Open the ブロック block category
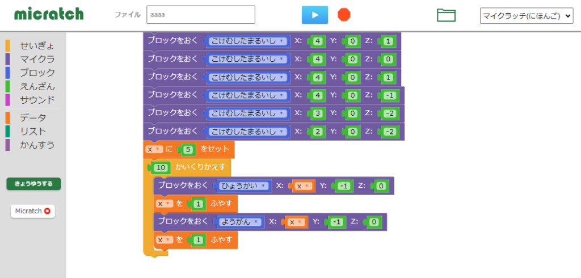The height and width of the screenshot is (278, 581). click(37, 73)
